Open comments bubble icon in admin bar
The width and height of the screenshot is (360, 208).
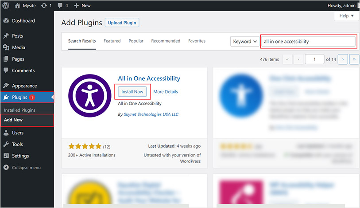[60, 5]
